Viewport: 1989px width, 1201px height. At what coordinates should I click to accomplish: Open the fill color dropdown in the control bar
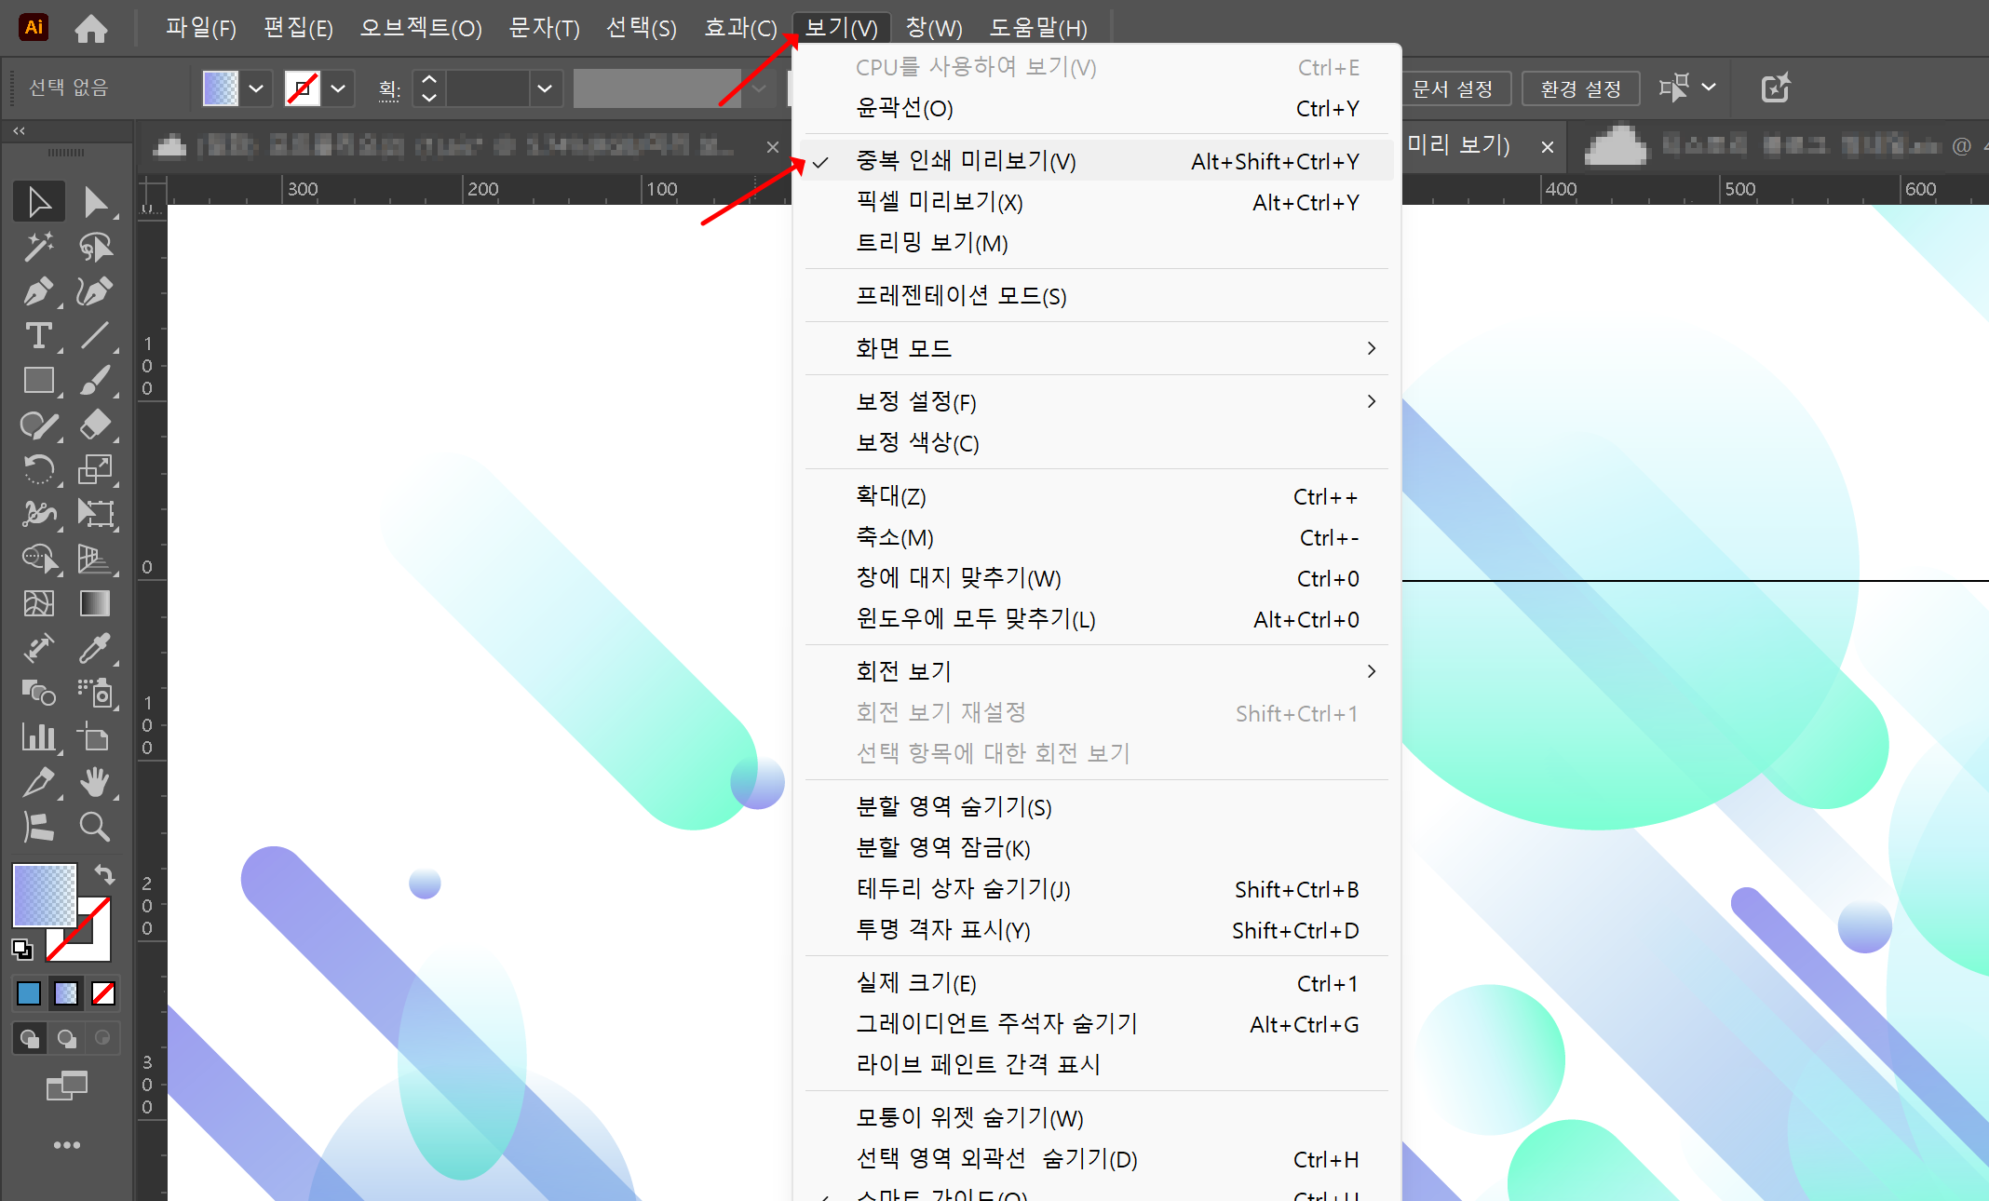click(257, 88)
